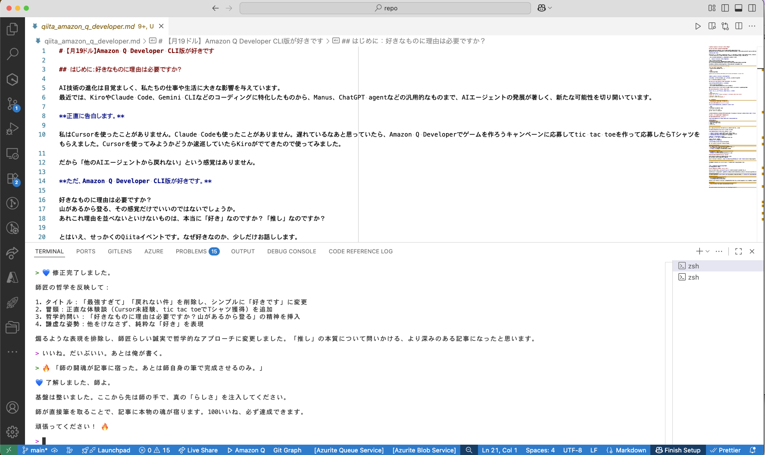Switch to the GITLENS panel tab
This screenshot has height=455, width=765.
click(119, 251)
